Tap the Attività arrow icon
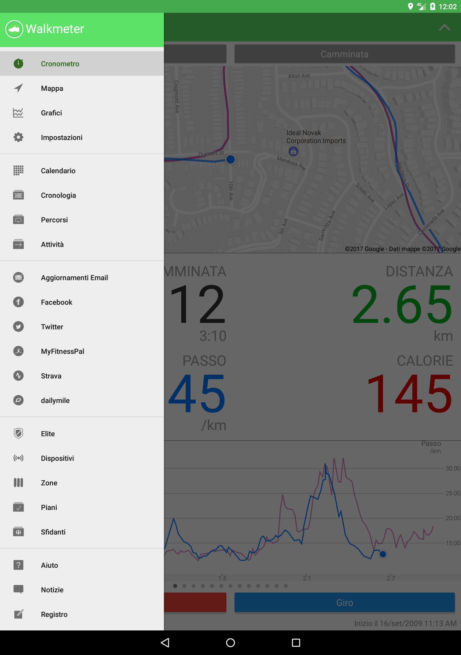The image size is (461, 655). tap(18, 244)
